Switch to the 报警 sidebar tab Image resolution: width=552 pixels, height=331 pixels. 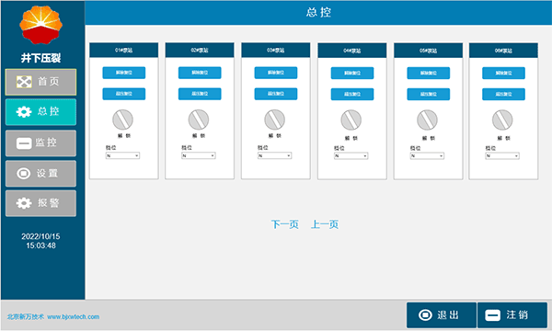point(40,203)
